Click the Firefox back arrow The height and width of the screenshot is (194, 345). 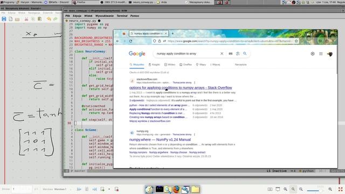point(118,41)
